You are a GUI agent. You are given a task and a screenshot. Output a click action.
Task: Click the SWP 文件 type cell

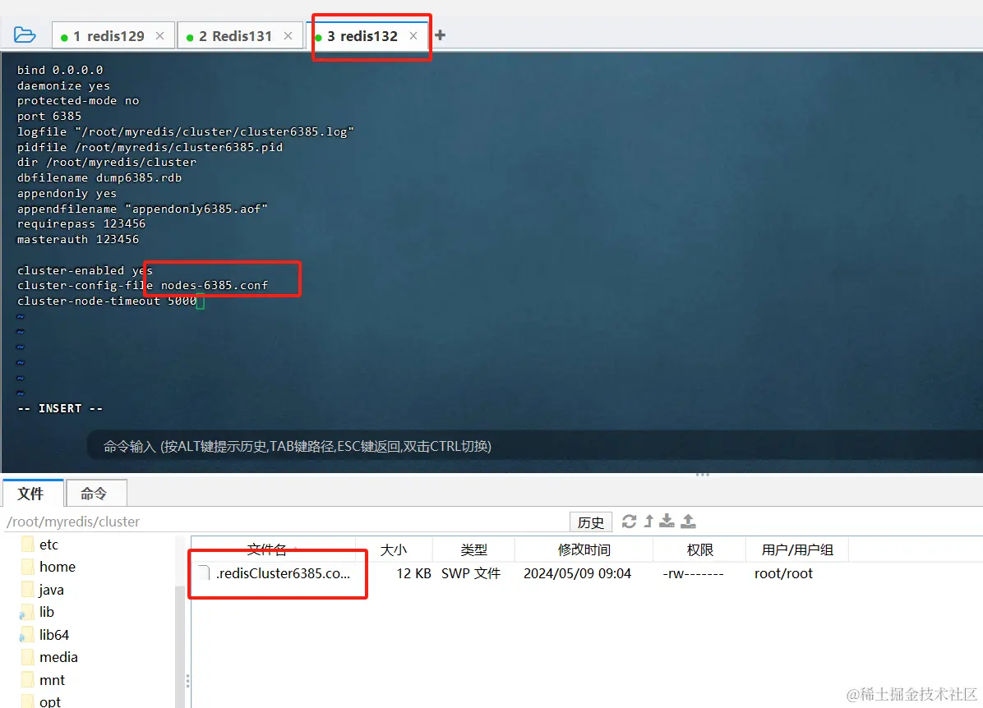471,573
